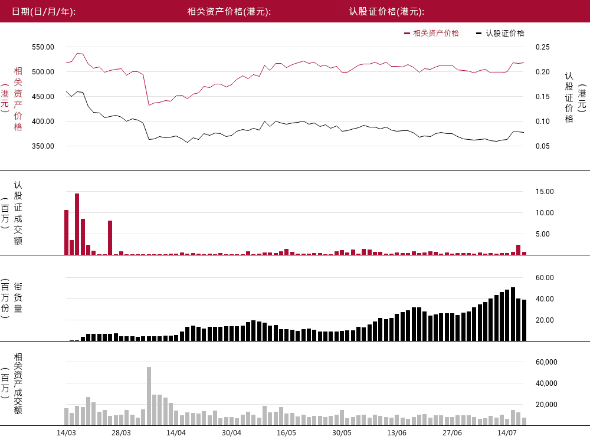
Task: Click the 60,000 asset turnover axis value
Action: tap(547, 362)
